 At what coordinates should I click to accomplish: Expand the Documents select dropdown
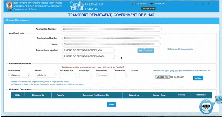(x=19, y=75)
